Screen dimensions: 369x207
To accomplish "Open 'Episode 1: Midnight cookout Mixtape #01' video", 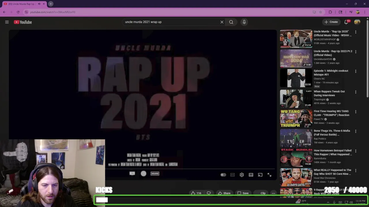I will 331,73.
